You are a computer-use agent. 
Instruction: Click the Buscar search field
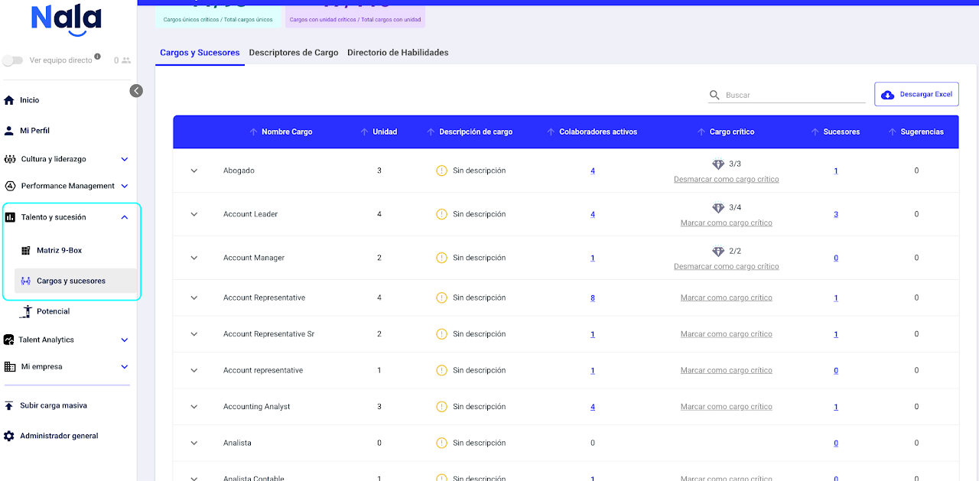(x=794, y=96)
